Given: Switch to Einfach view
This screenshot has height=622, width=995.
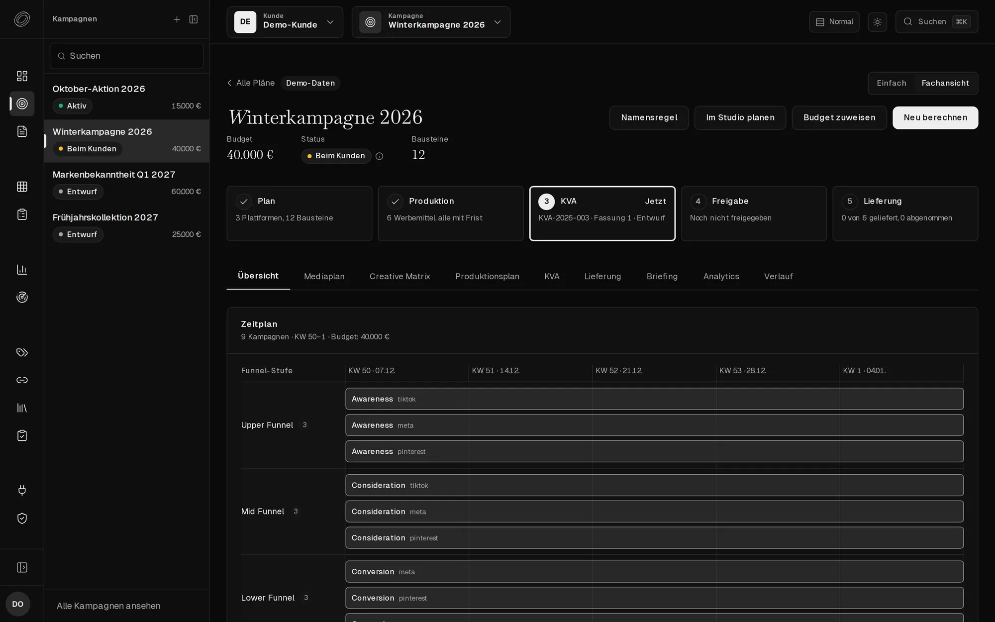Looking at the screenshot, I should [892, 83].
